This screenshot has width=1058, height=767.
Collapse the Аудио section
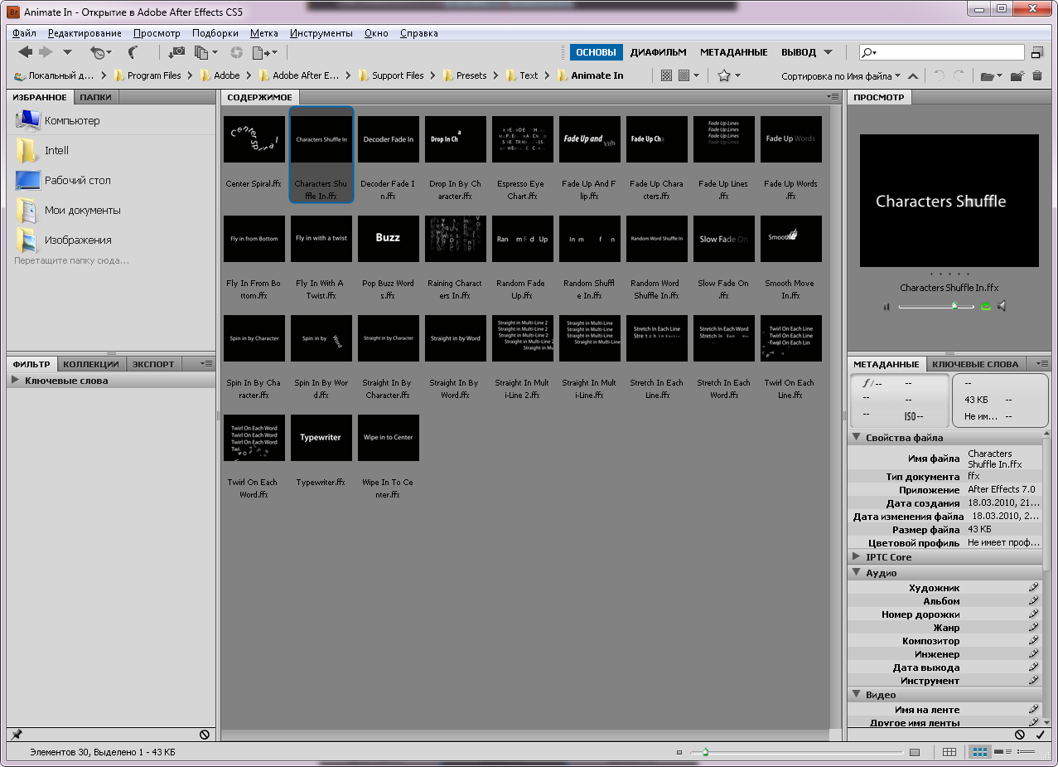857,573
